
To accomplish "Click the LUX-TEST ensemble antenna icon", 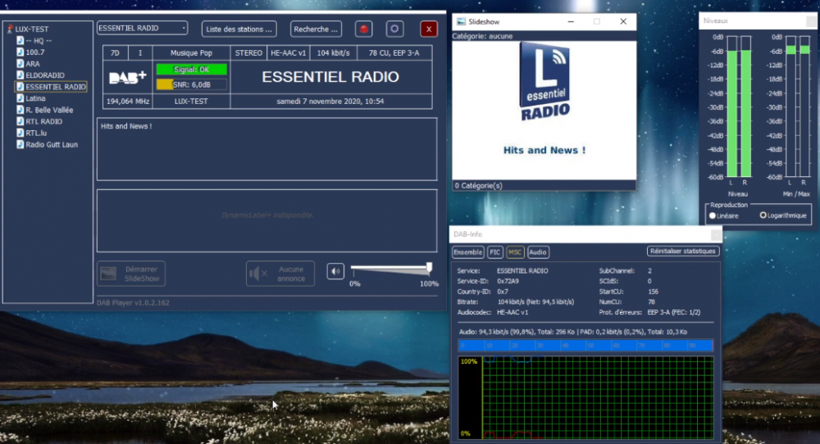I will [x=9, y=29].
